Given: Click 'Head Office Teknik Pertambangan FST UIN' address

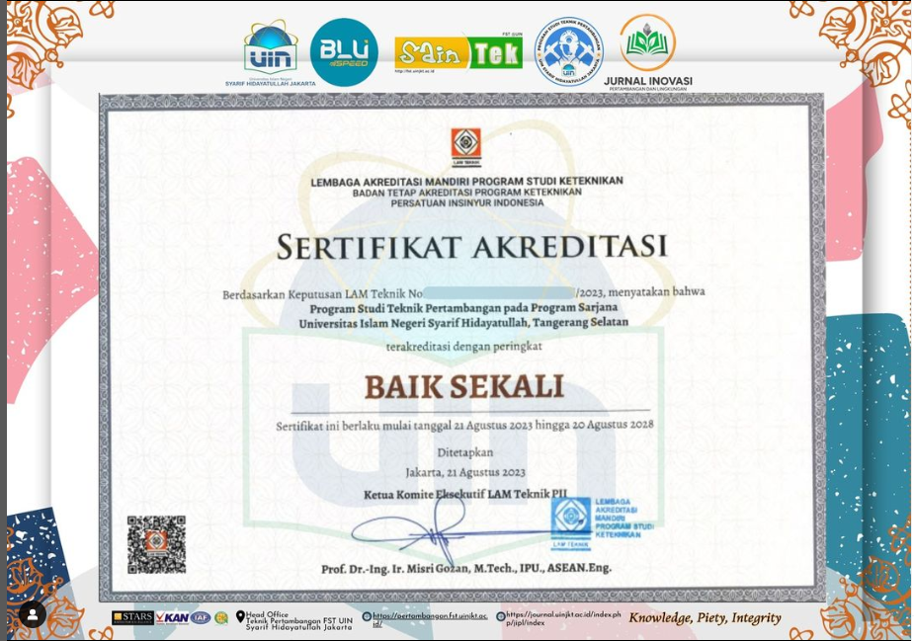Looking at the screenshot, I should 299,620.
